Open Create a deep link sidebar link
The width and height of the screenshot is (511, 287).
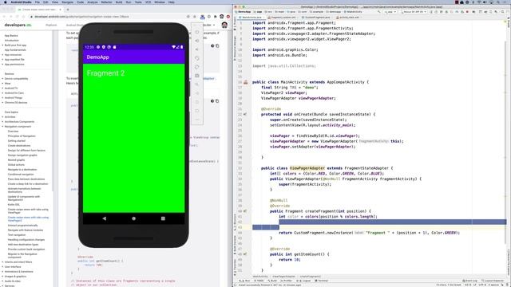point(28,184)
